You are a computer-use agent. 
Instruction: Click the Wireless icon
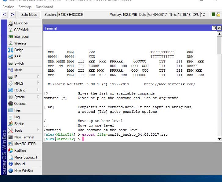pyautogui.click(x=11, y=43)
